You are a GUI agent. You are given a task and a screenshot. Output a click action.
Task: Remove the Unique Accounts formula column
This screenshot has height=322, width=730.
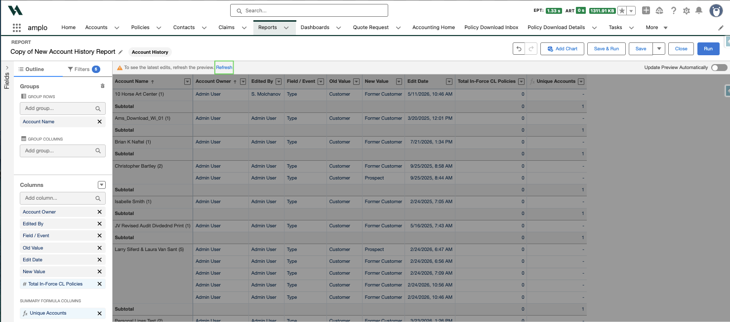pyautogui.click(x=99, y=313)
